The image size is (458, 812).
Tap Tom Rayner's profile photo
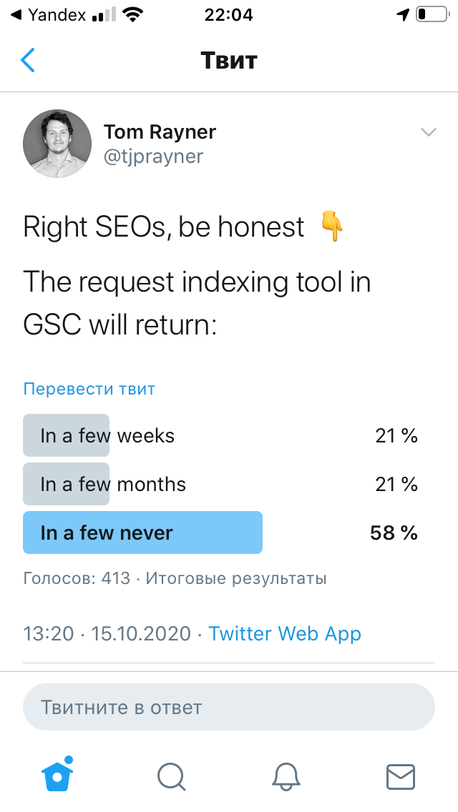(57, 144)
